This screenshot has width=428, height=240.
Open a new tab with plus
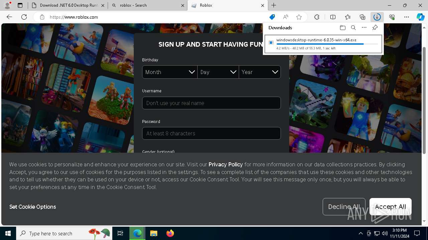(274, 5)
